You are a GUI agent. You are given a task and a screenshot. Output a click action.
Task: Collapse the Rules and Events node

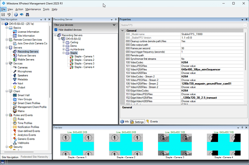(x=7, y=115)
